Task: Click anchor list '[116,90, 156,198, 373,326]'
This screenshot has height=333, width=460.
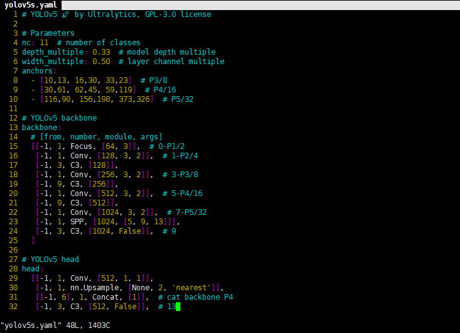Action: tap(97, 99)
